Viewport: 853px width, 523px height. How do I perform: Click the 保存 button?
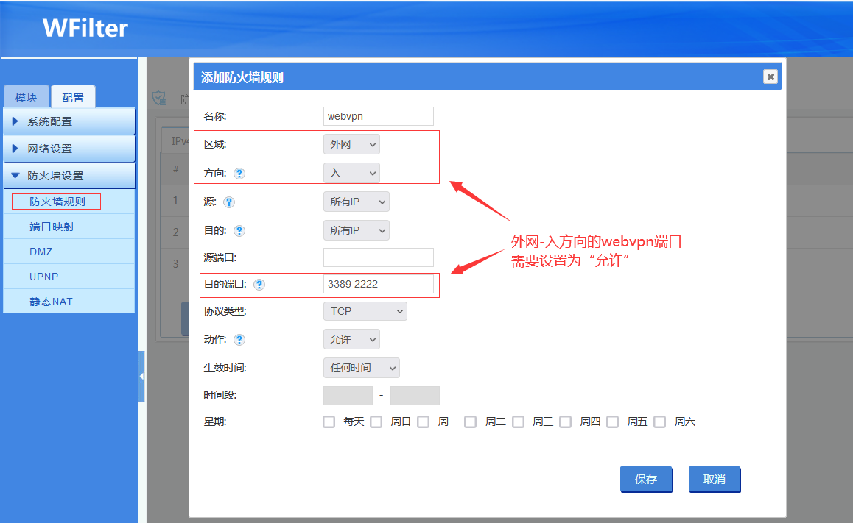pos(645,480)
